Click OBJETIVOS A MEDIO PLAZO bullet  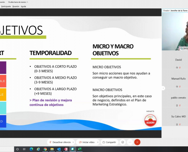coord(55,80)
